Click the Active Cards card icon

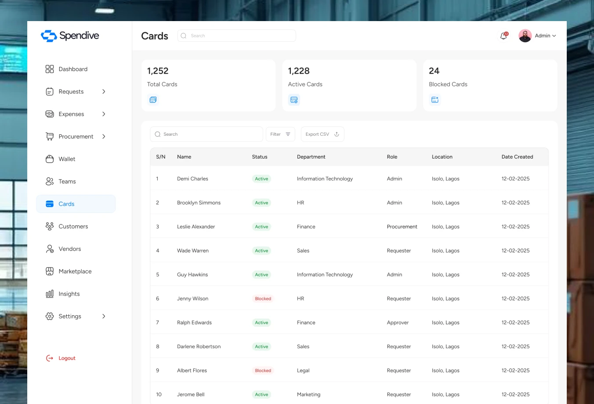click(x=294, y=100)
